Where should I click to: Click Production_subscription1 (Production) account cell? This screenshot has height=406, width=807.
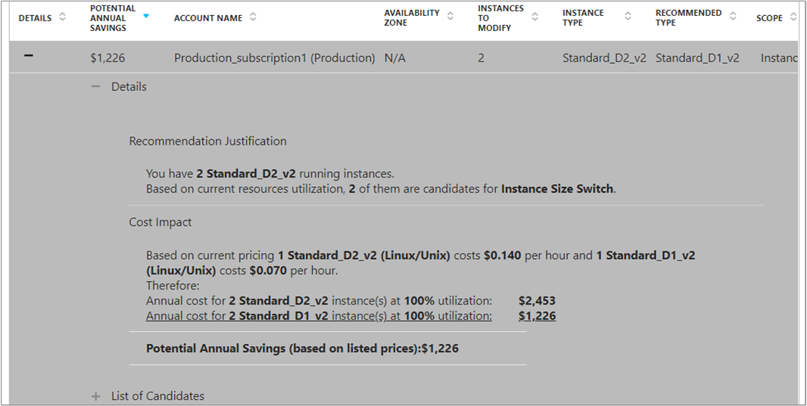[274, 58]
